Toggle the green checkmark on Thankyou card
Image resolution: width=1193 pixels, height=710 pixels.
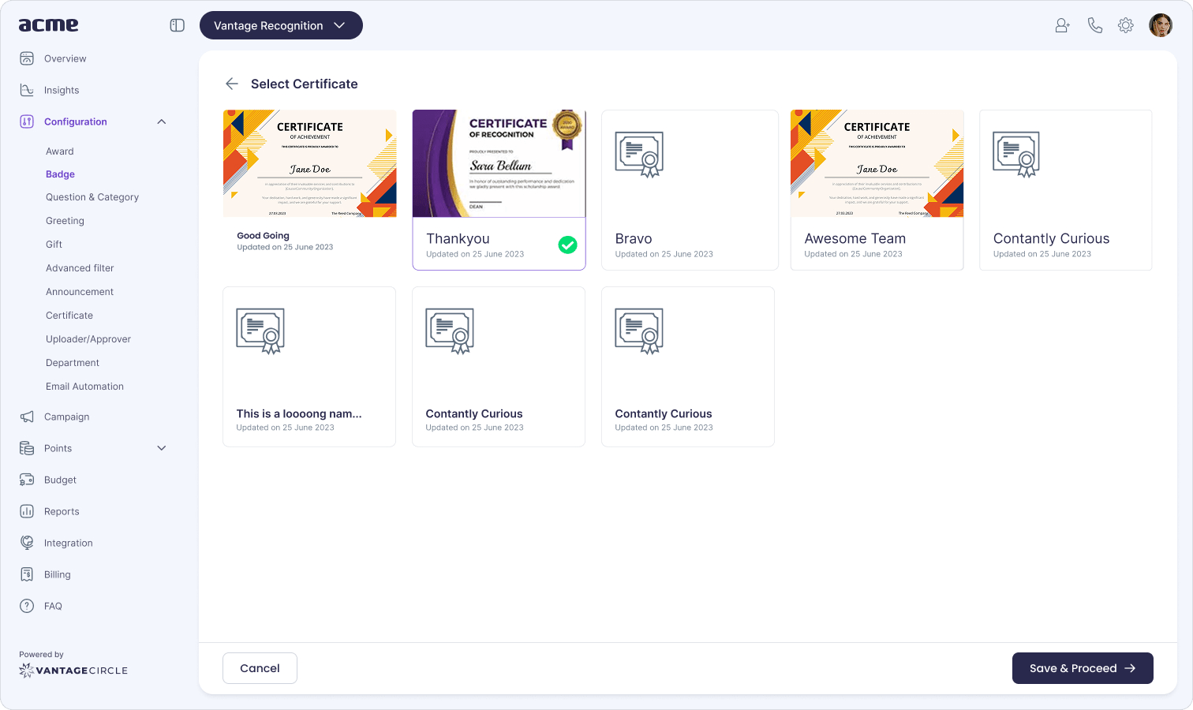[567, 245]
